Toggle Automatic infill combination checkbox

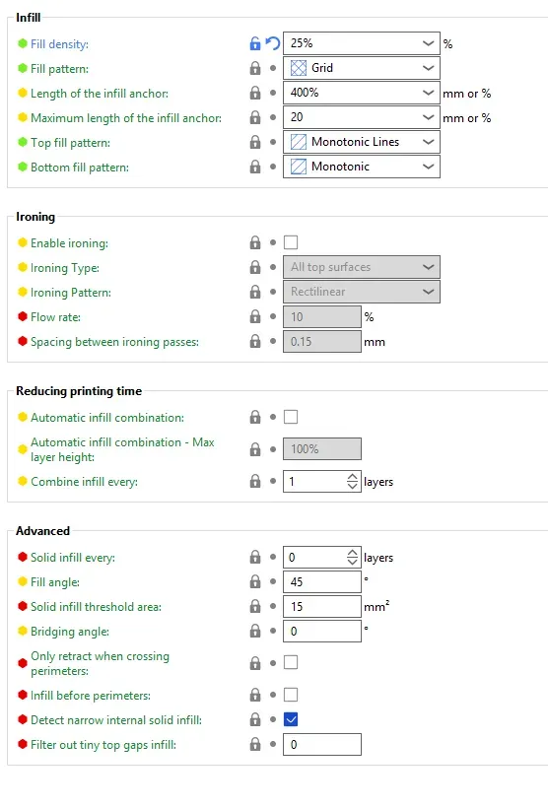click(291, 417)
